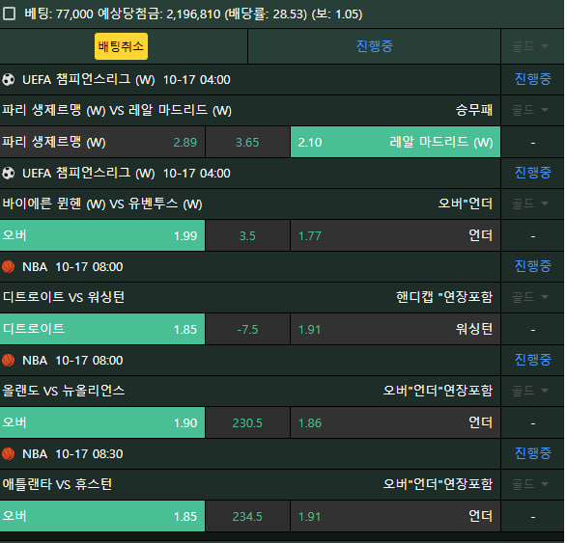Open the 골드 dropdown in the 파리 생제르맹 row
567x543 pixels.
(x=530, y=110)
